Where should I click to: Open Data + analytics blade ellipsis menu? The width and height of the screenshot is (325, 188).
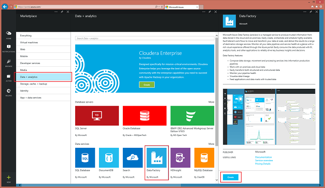pyautogui.click(x=204, y=12)
